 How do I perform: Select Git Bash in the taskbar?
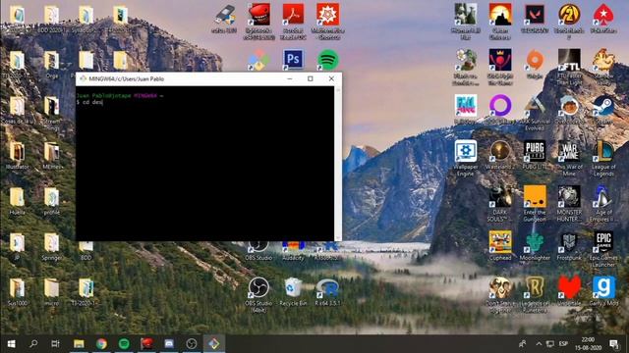(x=214, y=344)
